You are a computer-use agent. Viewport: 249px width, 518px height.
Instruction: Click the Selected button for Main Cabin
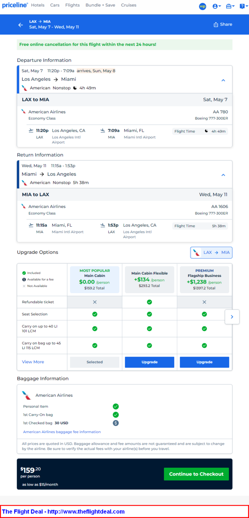pyautogui.click(x=95, y=362)
